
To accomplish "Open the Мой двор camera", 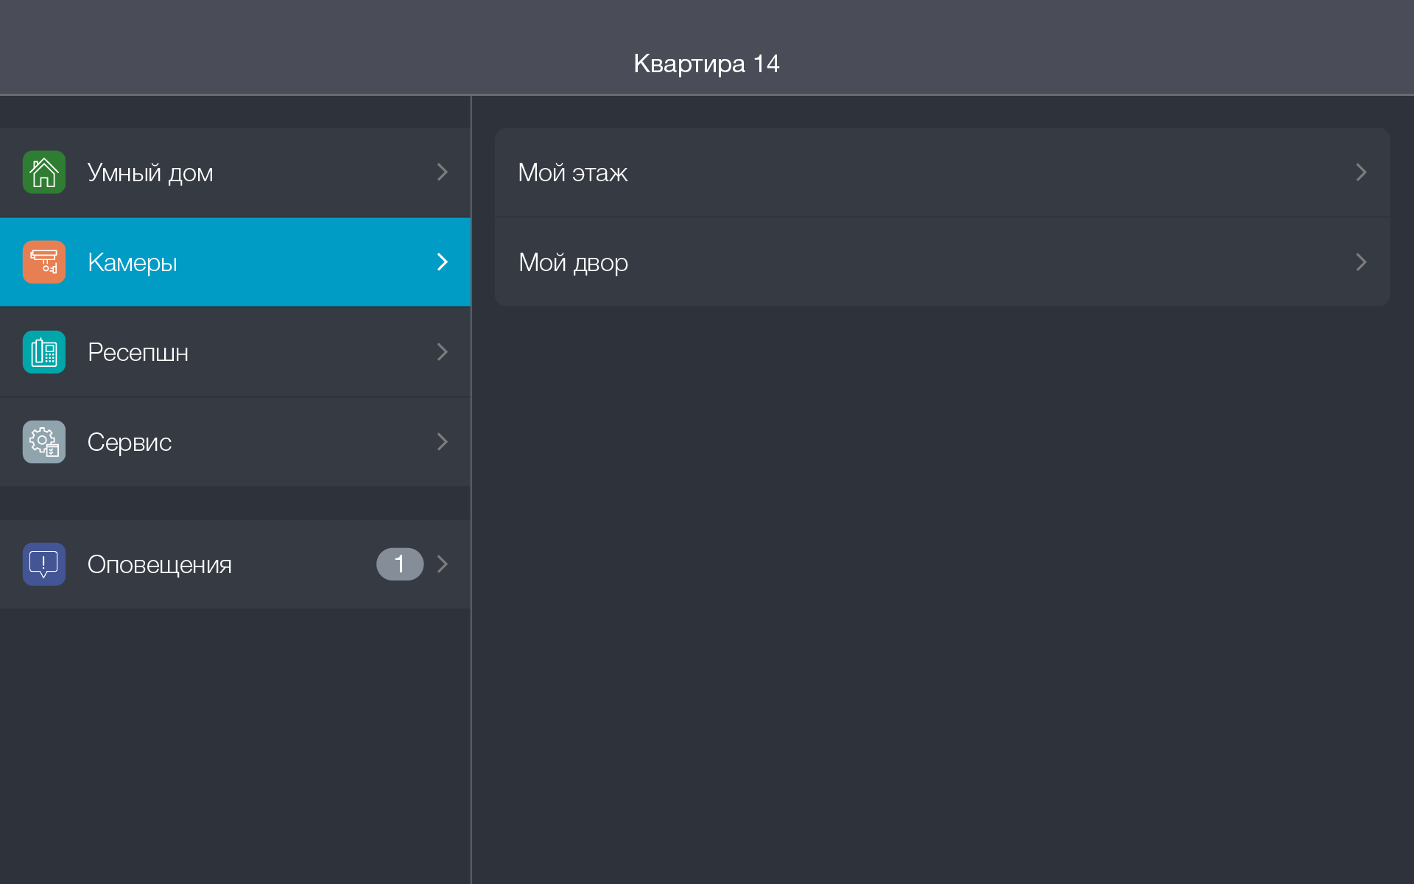I will coord(573,262).
